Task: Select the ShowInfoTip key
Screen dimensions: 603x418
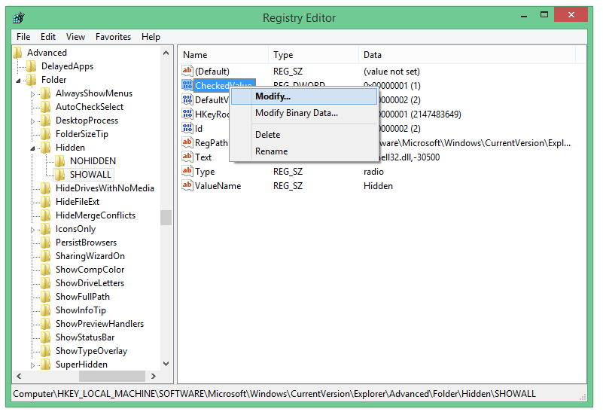Action: 81,310
